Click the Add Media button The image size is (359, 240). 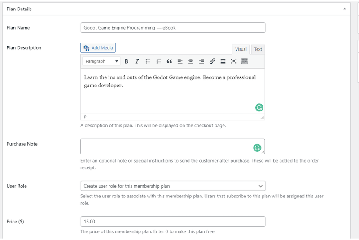98,48
